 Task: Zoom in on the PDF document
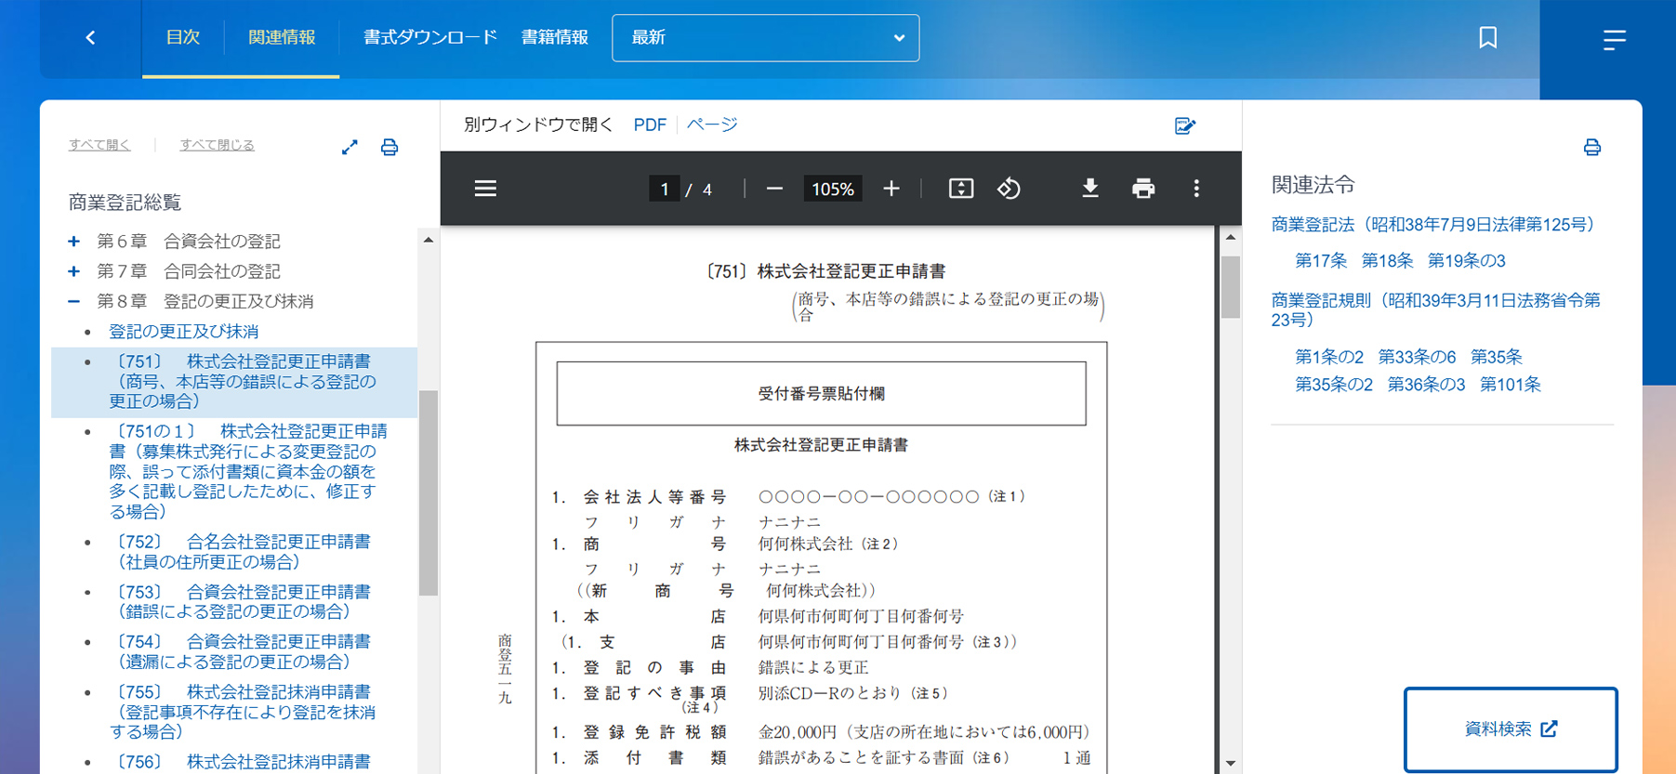891,189
